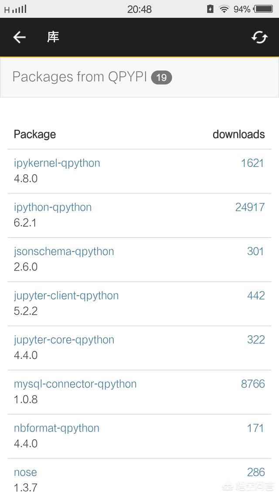The image size is (279, 496).
Task: Click the 286 downloads count
Action: pyautogui.click(x=256, y=472)
